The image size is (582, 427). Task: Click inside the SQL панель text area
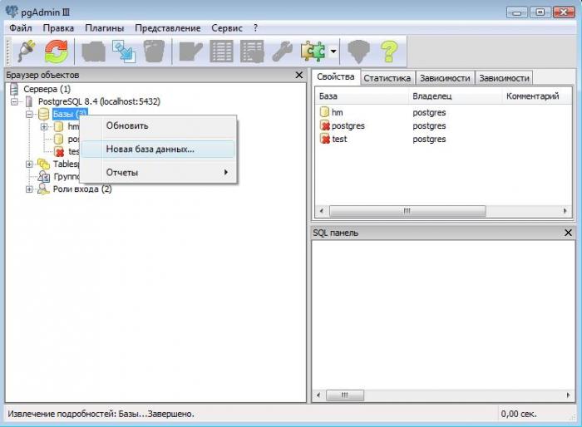[443, 315]
